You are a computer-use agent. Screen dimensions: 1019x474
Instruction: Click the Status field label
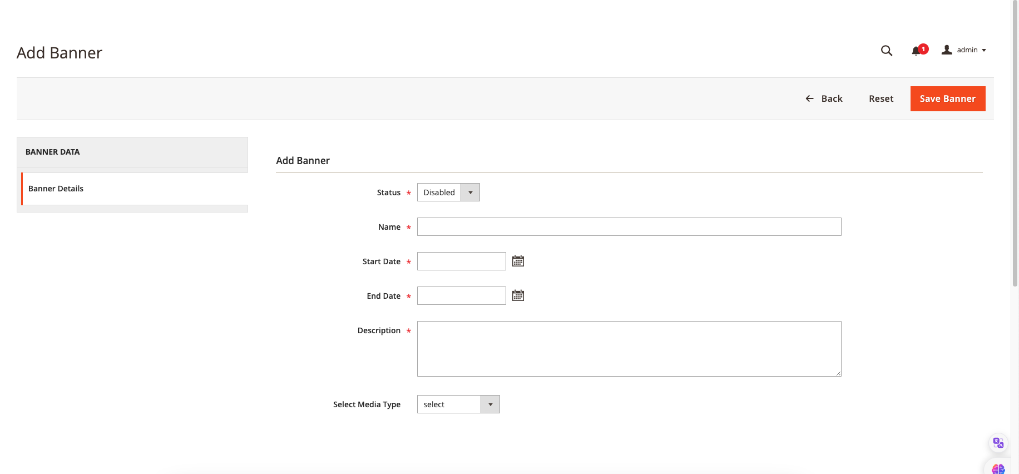coord(389,192)
